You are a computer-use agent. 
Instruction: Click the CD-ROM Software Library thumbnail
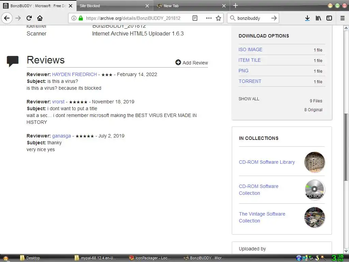pos(315,162)
